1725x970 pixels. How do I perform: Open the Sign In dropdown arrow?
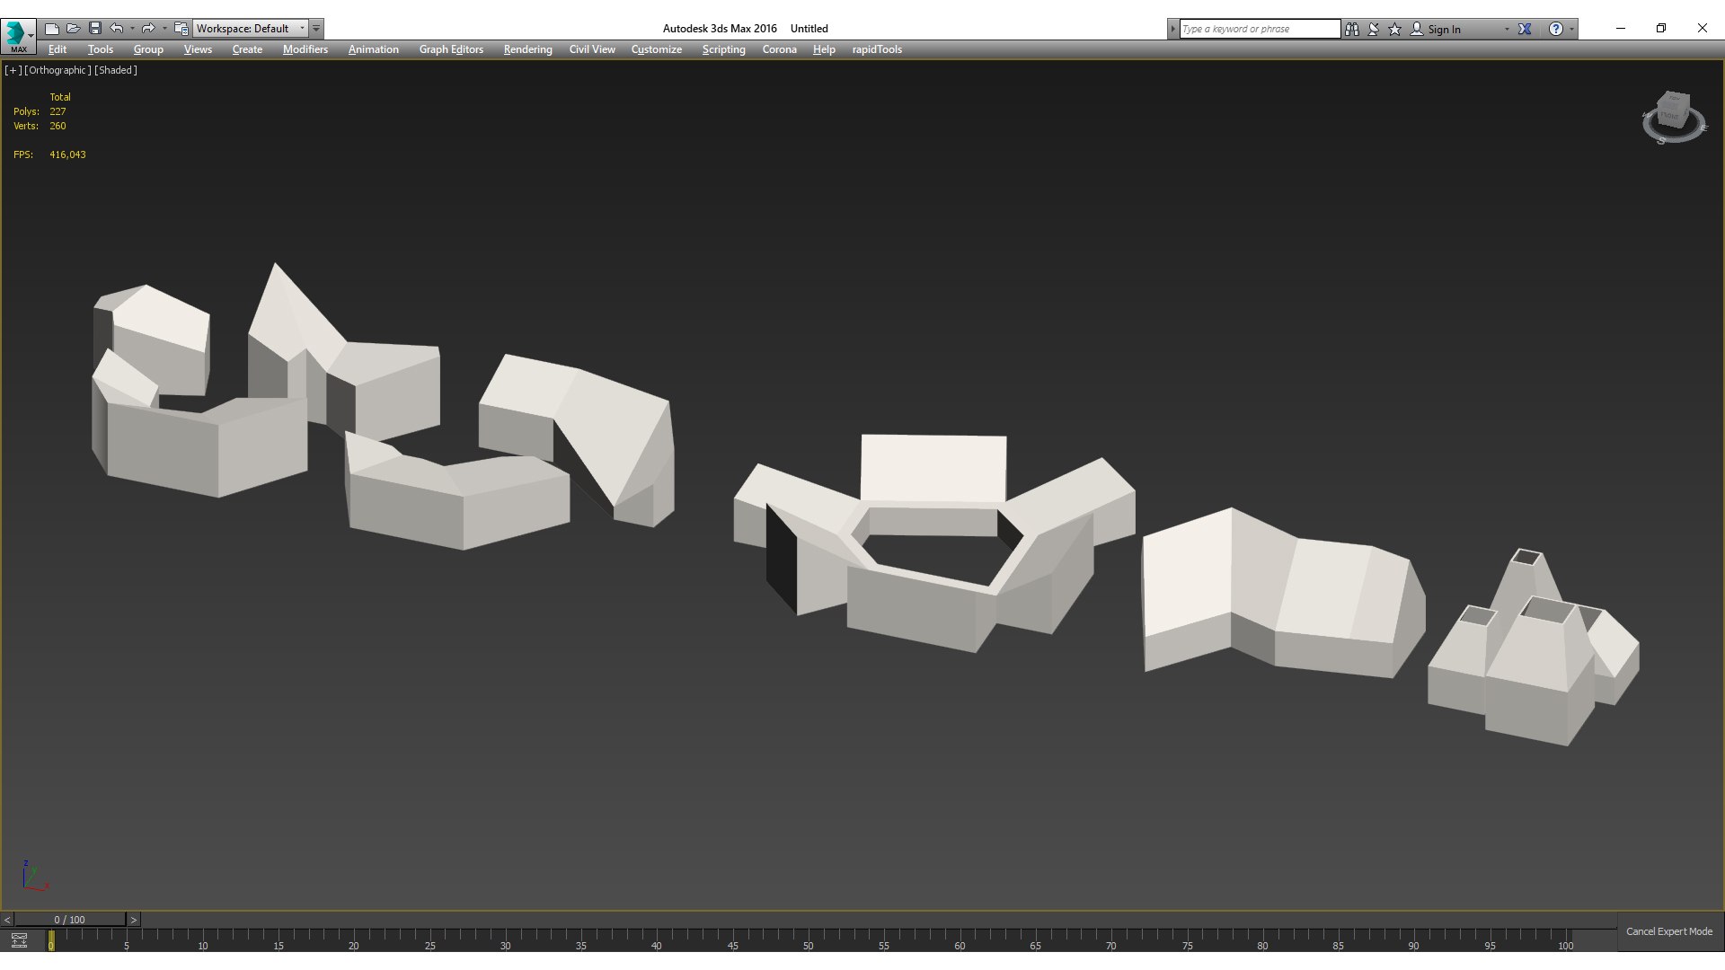[x=1507, y=30]
